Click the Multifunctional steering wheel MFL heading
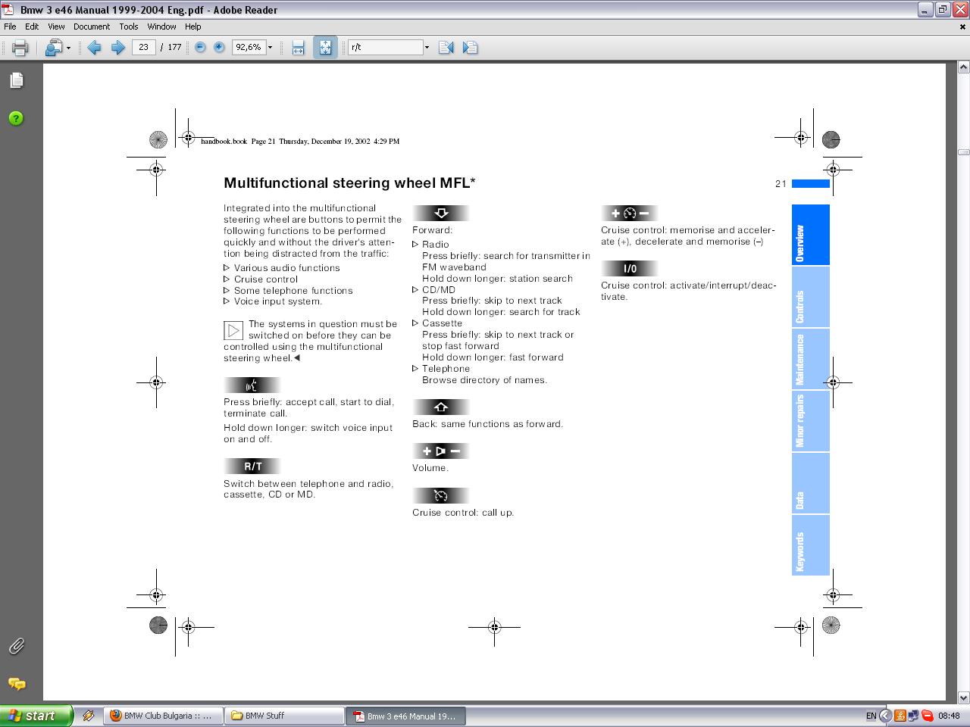The height and width of the screenshot is (727, 970). coord(349,183)
